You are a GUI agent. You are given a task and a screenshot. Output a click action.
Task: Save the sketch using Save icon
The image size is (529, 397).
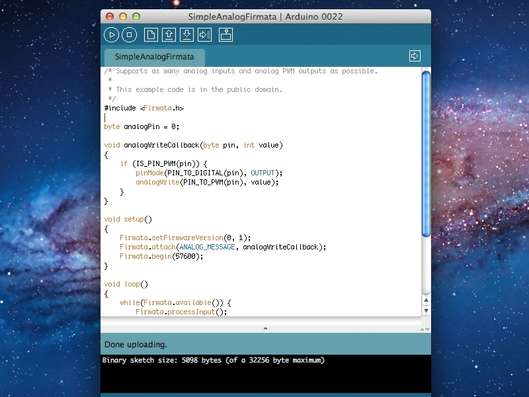(186, 35)
